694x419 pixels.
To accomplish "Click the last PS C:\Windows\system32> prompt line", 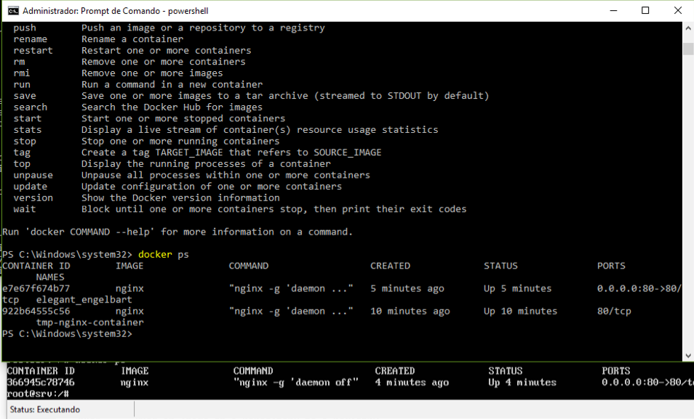I will (x=67, y=333).
